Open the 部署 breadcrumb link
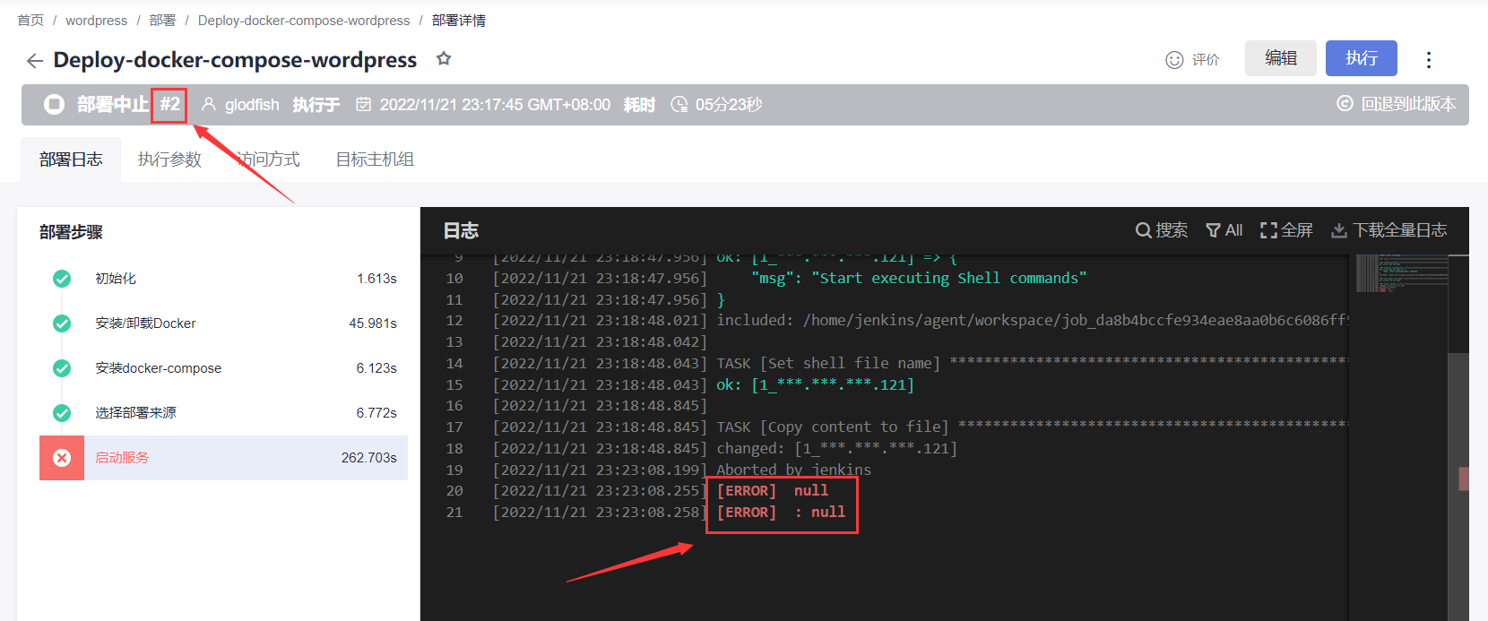Viewport: 1488px width, 621px height. click(x=162, y=21)
